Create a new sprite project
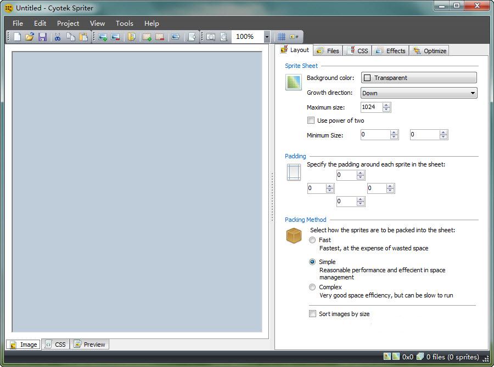 pyautogui.click(x=18, y=37)
